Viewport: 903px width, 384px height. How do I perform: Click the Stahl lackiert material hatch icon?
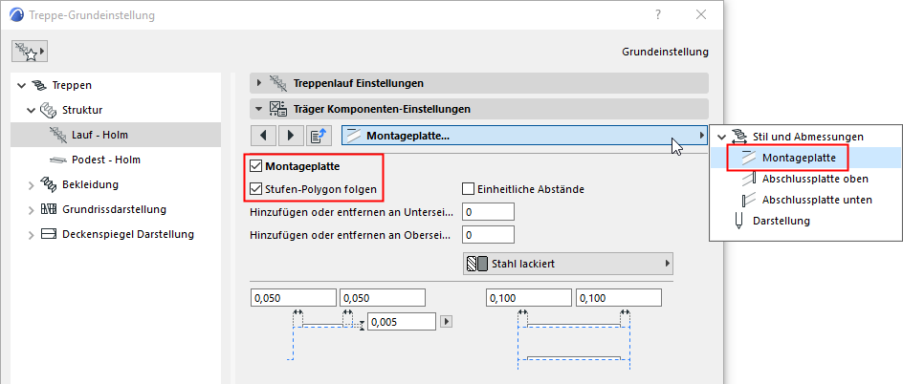477,264
